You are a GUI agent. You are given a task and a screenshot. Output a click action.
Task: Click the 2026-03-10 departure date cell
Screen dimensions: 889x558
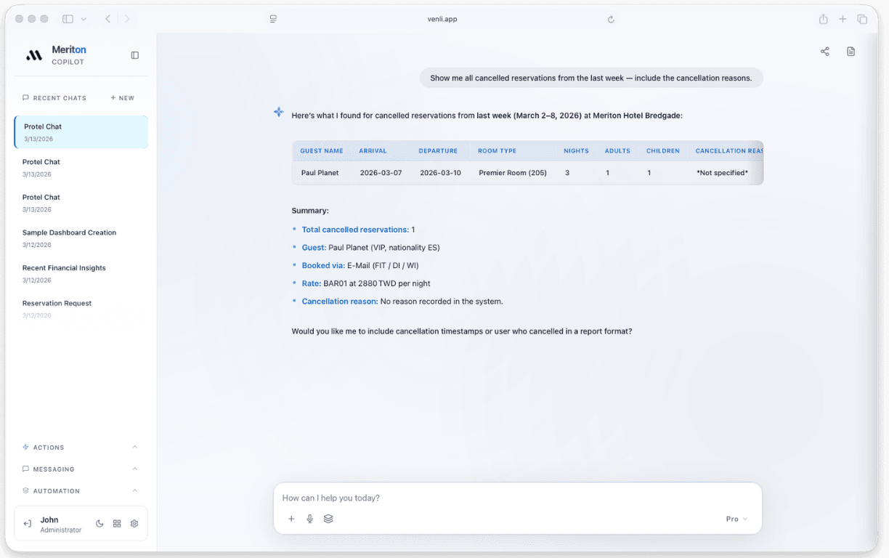[440, 173]
